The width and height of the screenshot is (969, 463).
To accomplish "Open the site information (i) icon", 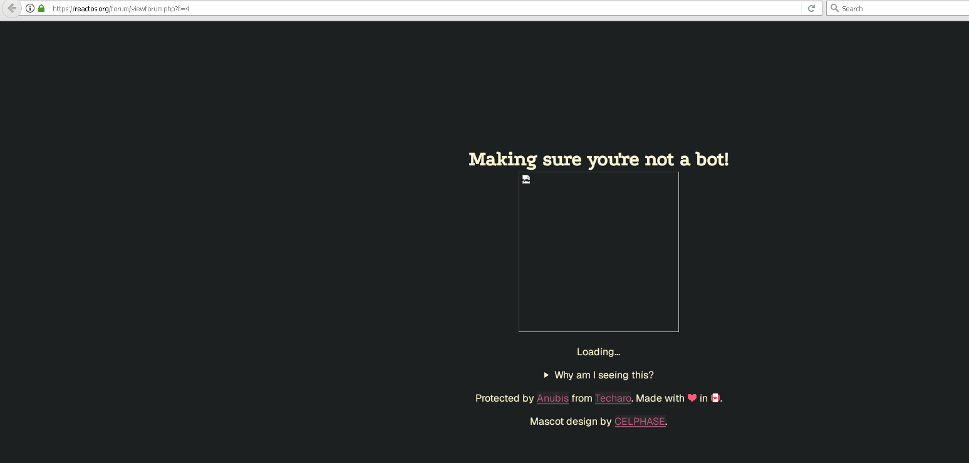I will coord(30,8).
